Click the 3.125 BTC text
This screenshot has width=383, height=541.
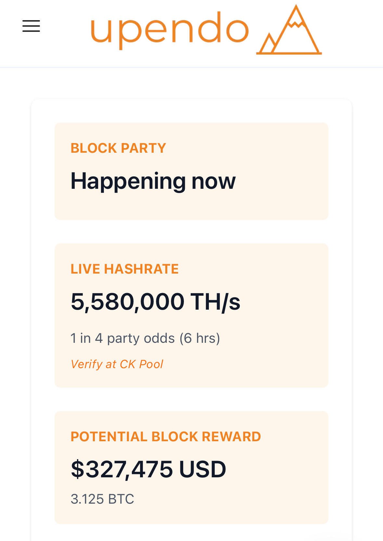click(x=102, y=499)
